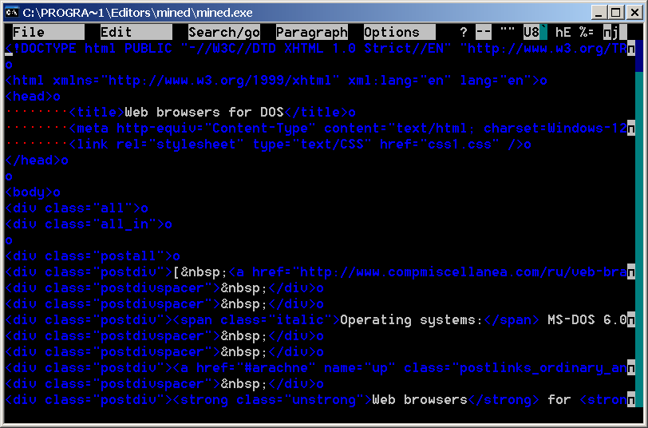The image size is (648, 428).
Task: Click the console window system menu icon
Action: point(12,12)
